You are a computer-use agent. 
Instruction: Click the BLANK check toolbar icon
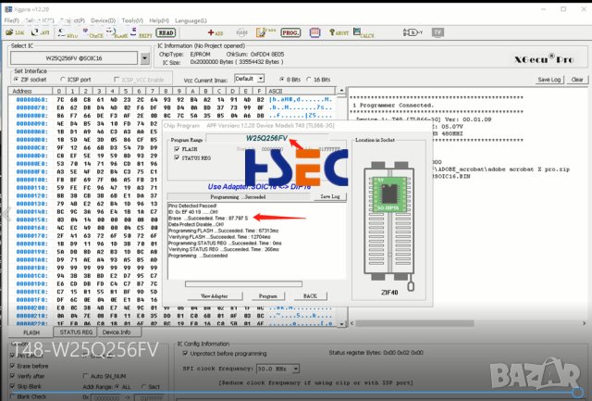coord(117,33)
